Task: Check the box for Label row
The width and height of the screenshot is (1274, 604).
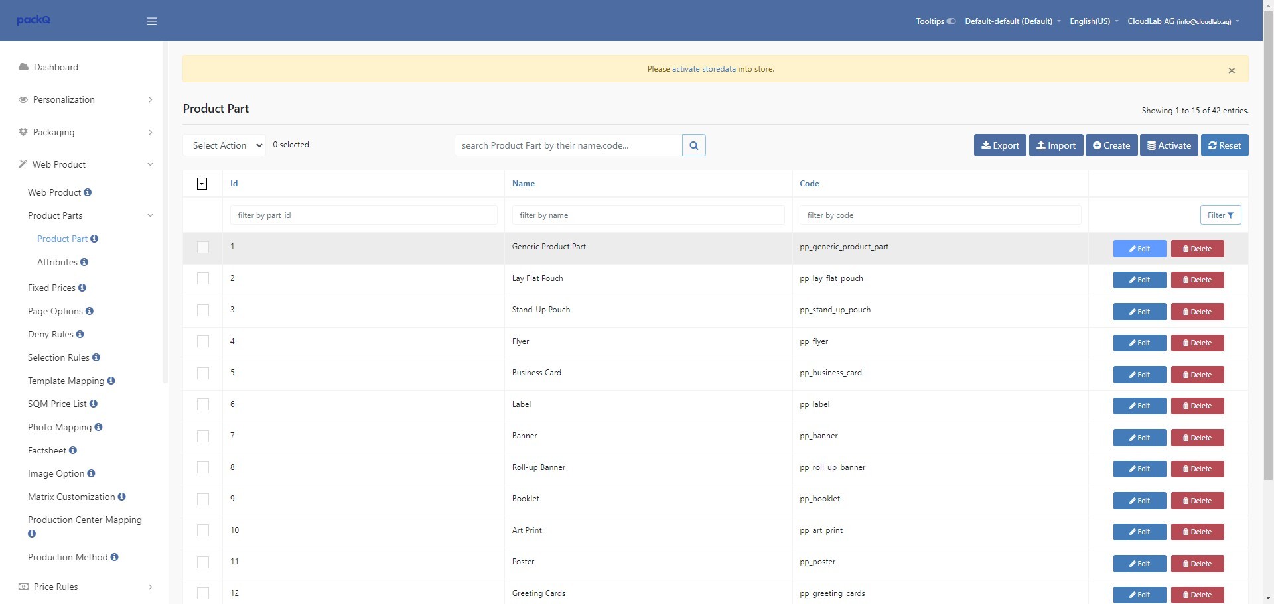Action: coord(203,404)
